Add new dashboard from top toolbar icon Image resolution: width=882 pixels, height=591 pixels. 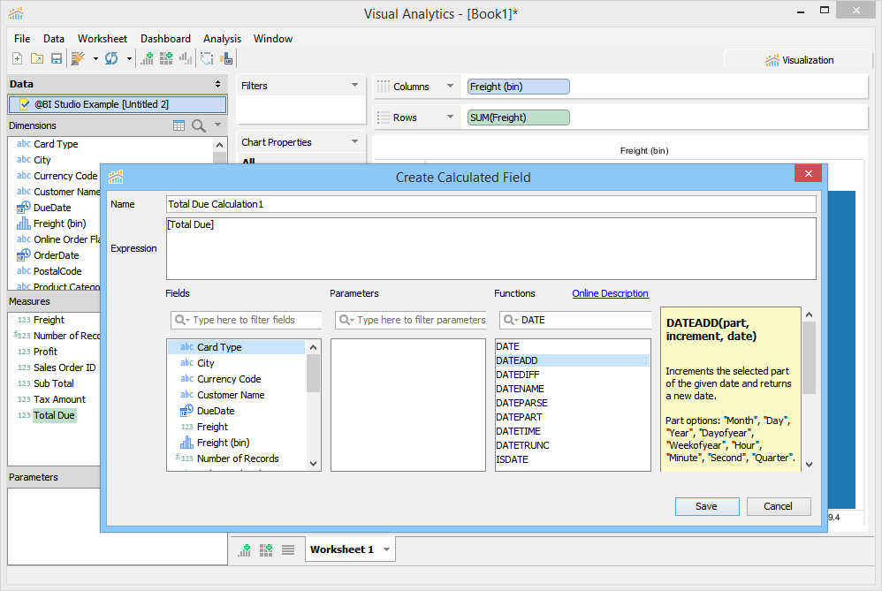[x=166, y=58]
